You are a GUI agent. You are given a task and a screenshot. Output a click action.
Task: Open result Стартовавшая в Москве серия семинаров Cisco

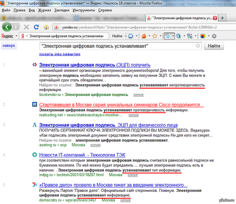coord(121,105)
